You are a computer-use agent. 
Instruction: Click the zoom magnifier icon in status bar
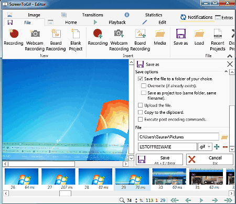tap(122, 200)
